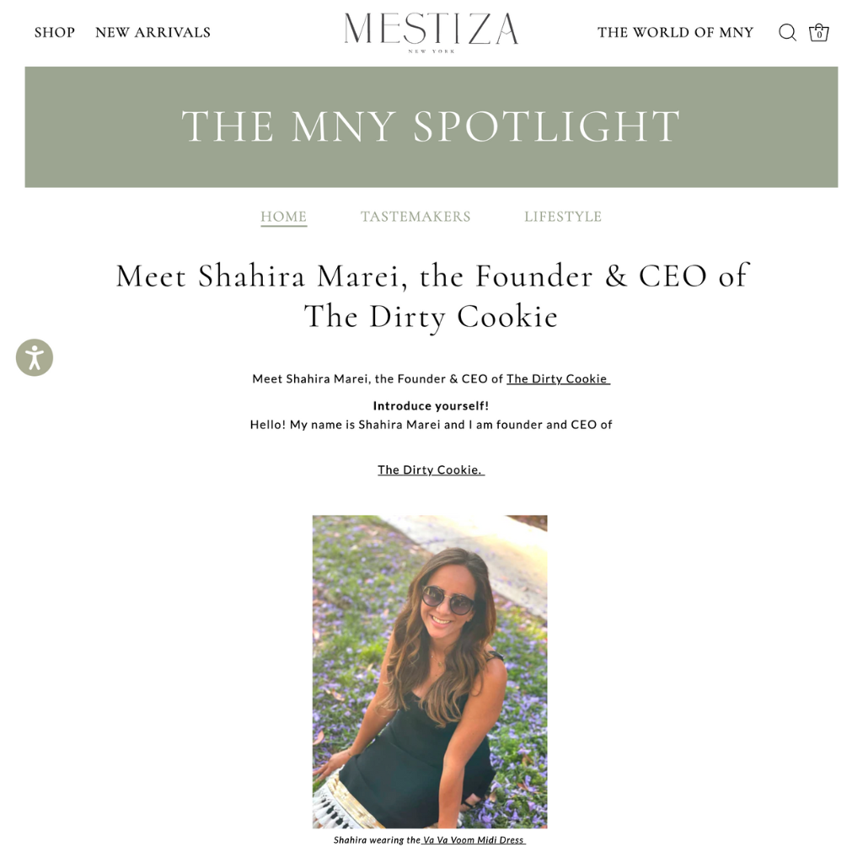
Task: Open the shopping bag cart icon
Action: point(818,33)
